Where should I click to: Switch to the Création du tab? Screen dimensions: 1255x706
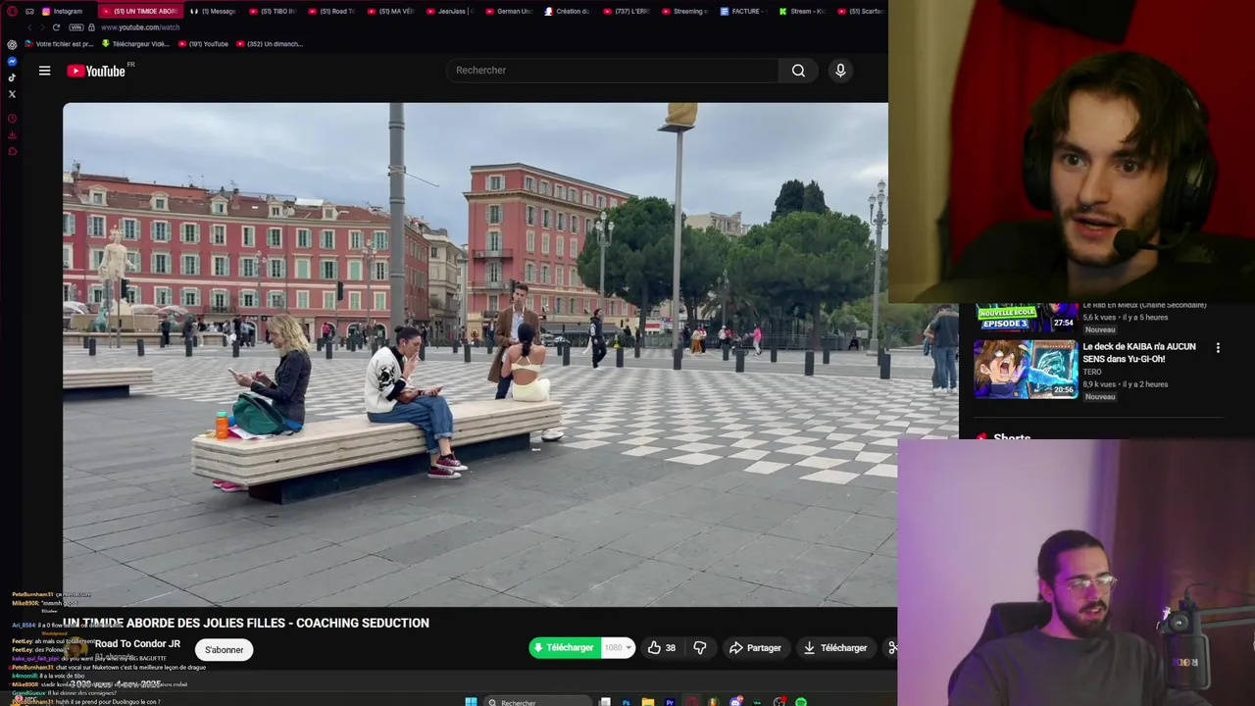tap(567, 11)
